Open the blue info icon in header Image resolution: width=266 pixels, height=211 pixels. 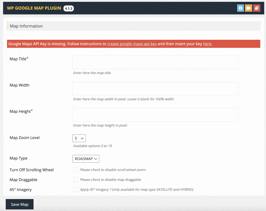240,8
